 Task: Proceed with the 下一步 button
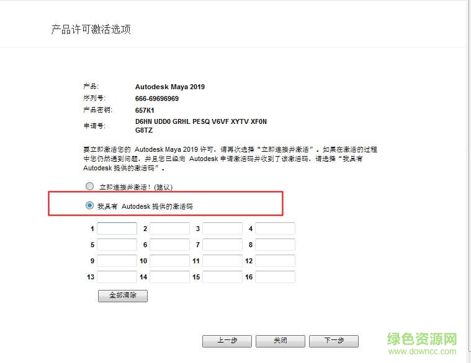point(334,341)
